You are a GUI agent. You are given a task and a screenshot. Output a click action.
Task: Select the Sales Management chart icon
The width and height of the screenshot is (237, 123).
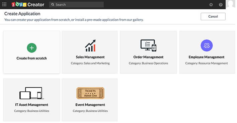pyautogui.click(x=90, y=46)
